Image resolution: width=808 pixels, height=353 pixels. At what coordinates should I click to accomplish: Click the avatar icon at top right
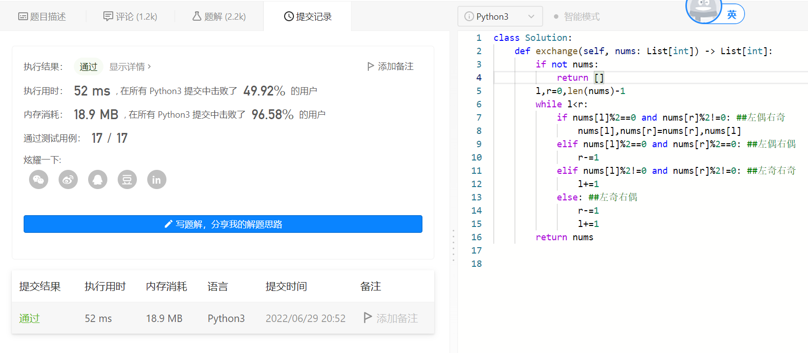click(704, 11)
